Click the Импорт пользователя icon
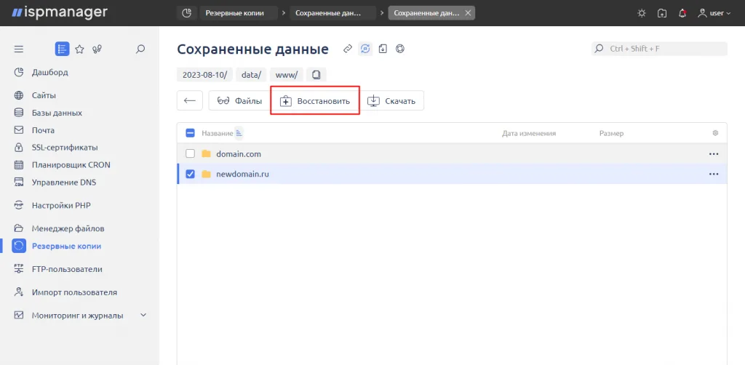 pos(19,292)
